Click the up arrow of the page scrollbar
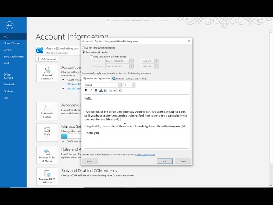The image size is (273, 205). [x=271, y=32]
